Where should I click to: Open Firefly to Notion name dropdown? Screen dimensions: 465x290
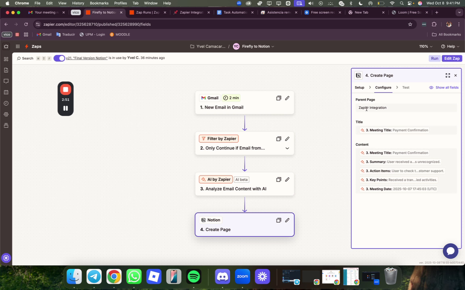click(x=258, y=46)
